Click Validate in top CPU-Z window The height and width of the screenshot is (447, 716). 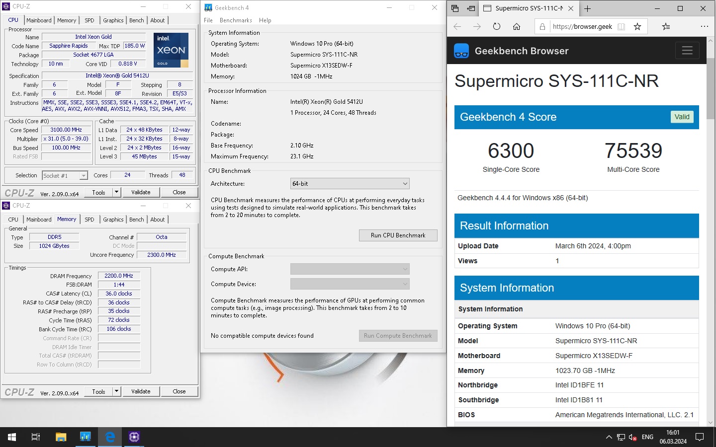[141, 192]
